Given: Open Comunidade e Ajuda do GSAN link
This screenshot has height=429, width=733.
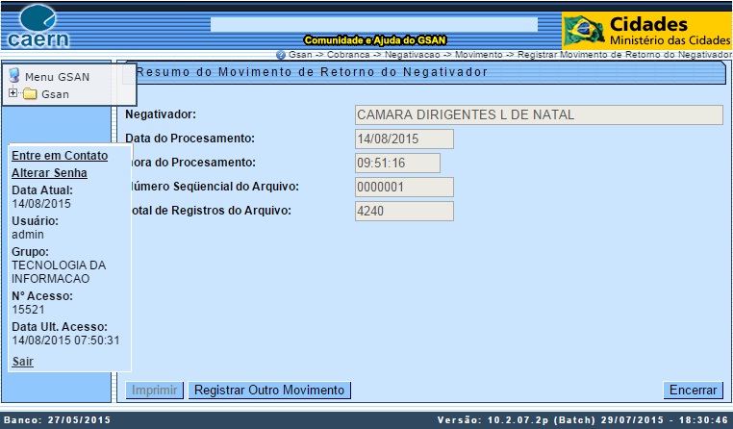Looking at the screenshot, I should pyautogui.click(x=375, y=40).
